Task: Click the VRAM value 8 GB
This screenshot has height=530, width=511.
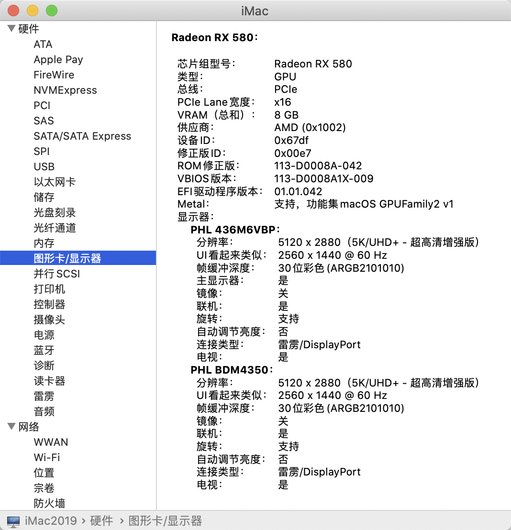Action: pos(287,115)
